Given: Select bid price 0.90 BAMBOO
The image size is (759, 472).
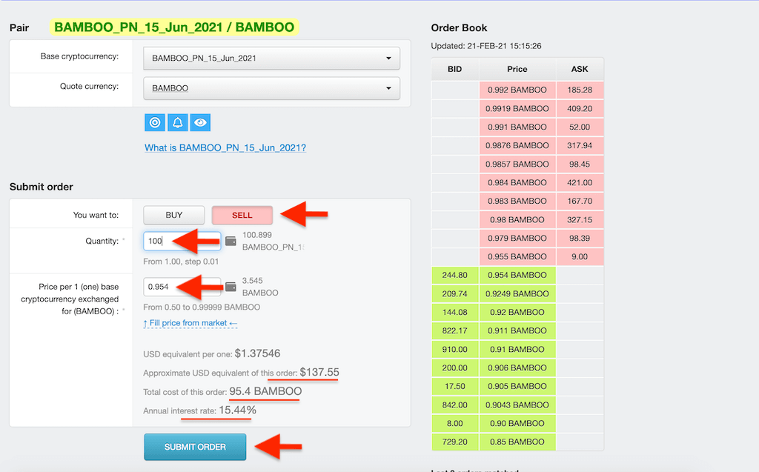Looking at the screenshot, I should click(517, 423).
